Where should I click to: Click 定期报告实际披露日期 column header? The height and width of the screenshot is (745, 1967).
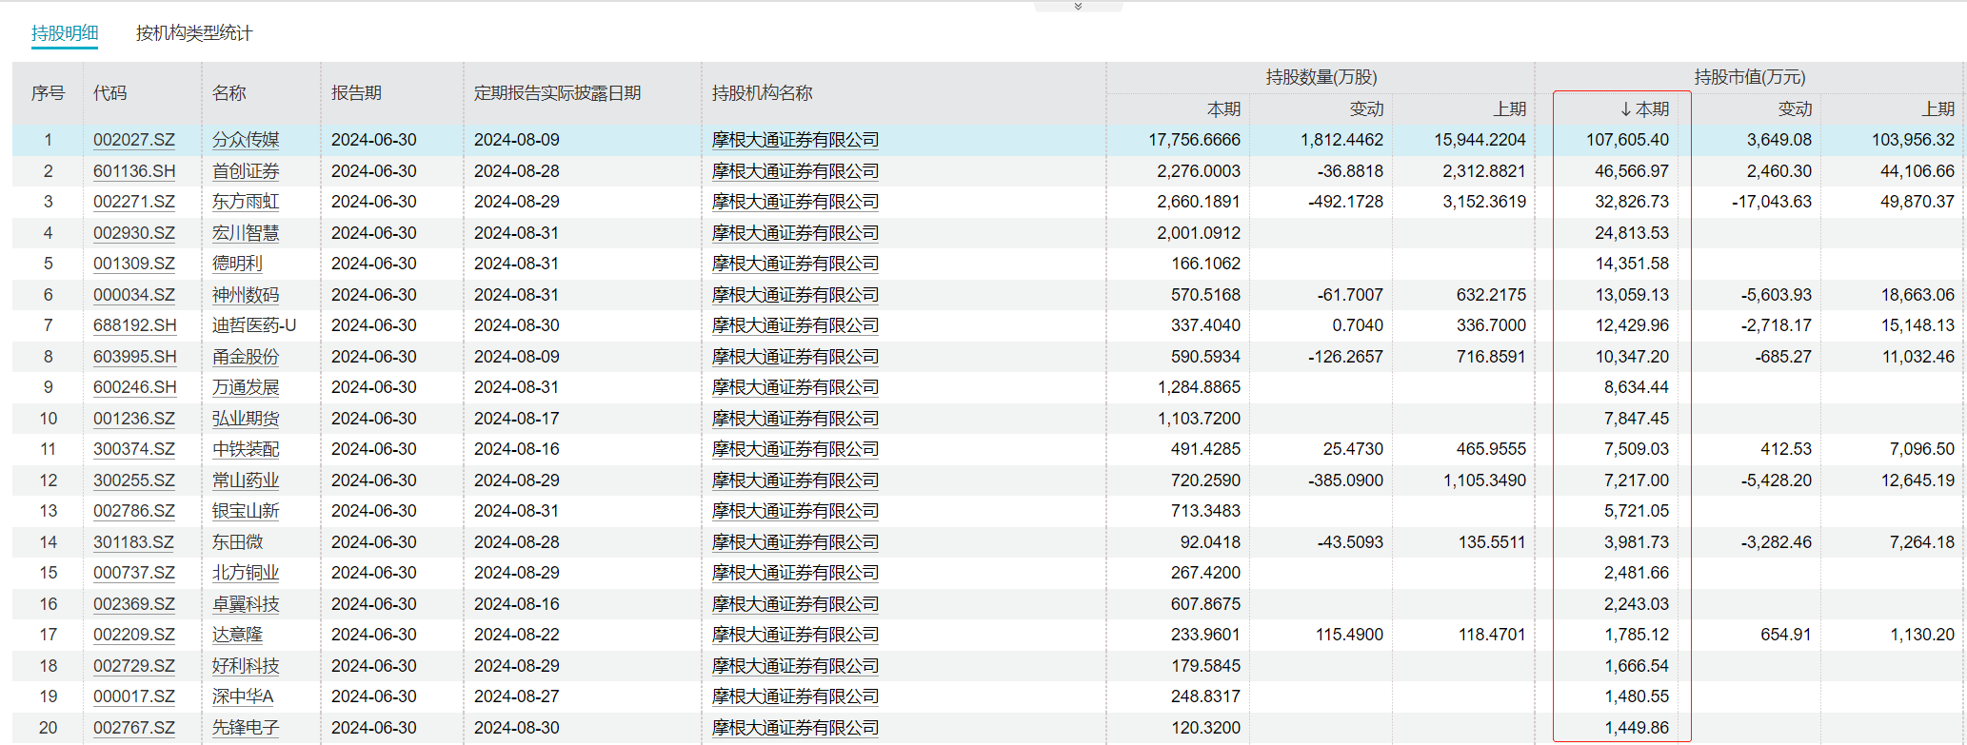click(558, 93)
